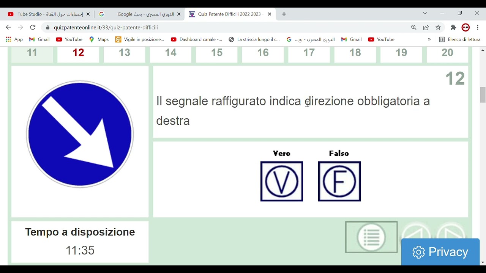Viewport: 486px width, 273px height.
Task: Open the Maps bookmark
Action: [x=99, y=39]
